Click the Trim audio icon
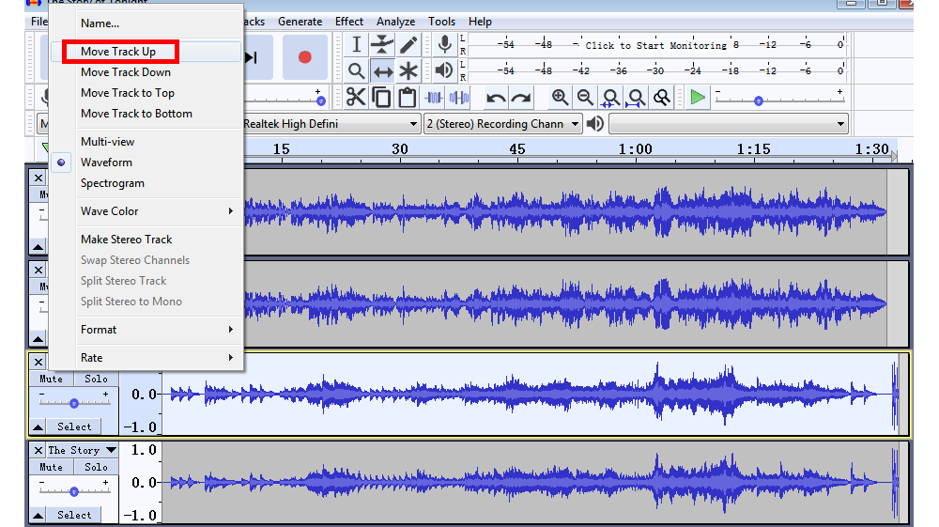 point(434,97)
